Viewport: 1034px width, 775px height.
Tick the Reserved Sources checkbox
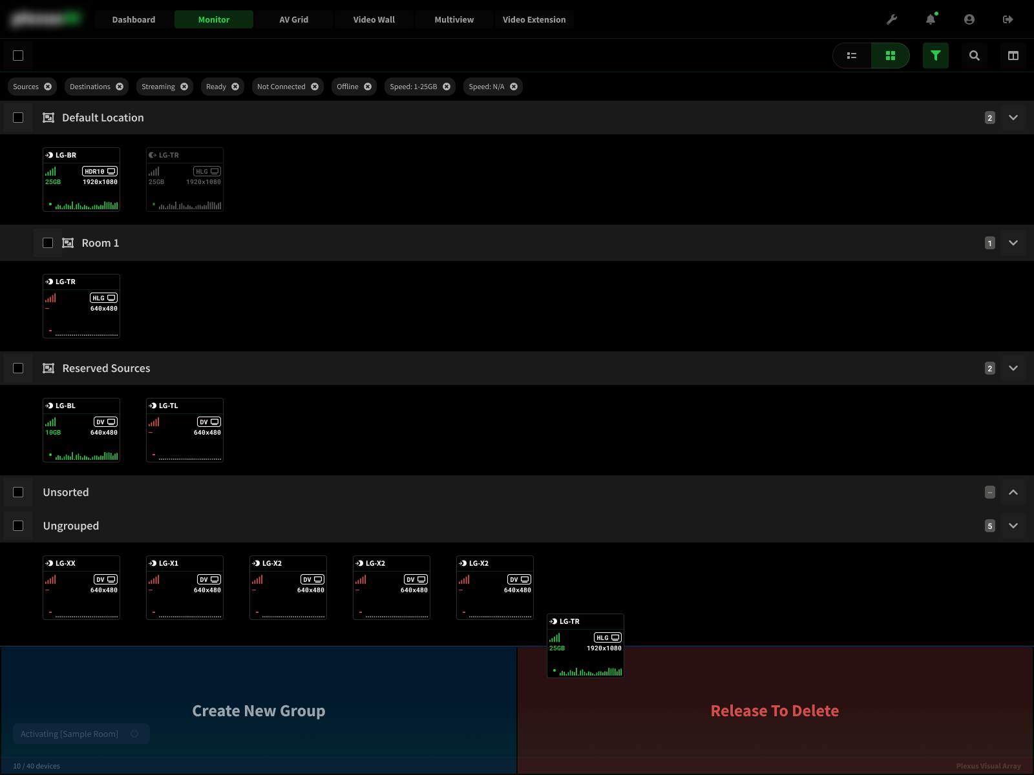18,368
